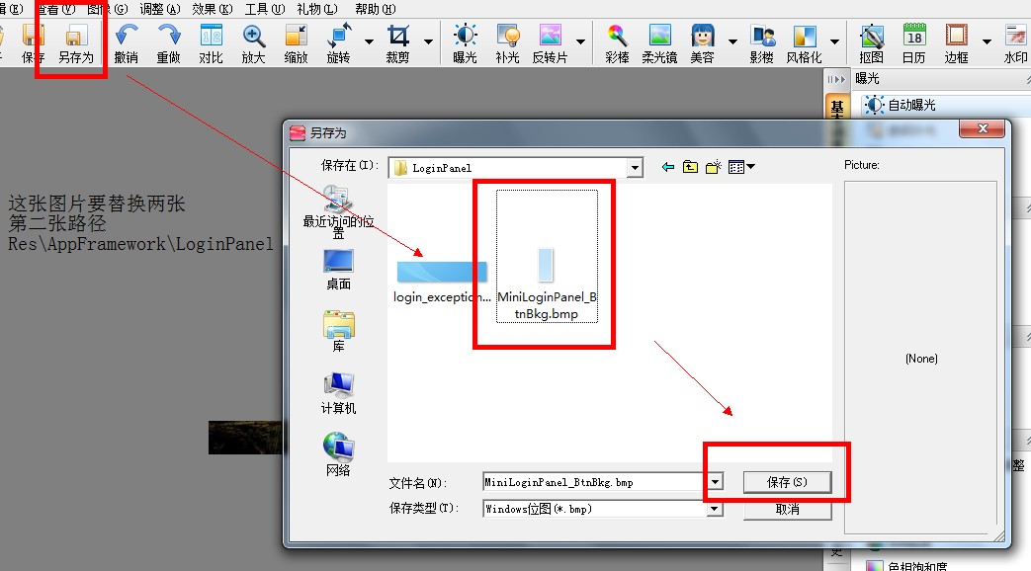The height and width of the screenshot is (571, 1031).
Task: Expand the 旋转 rotate dropdown arrow
Action: click(369, 42)
